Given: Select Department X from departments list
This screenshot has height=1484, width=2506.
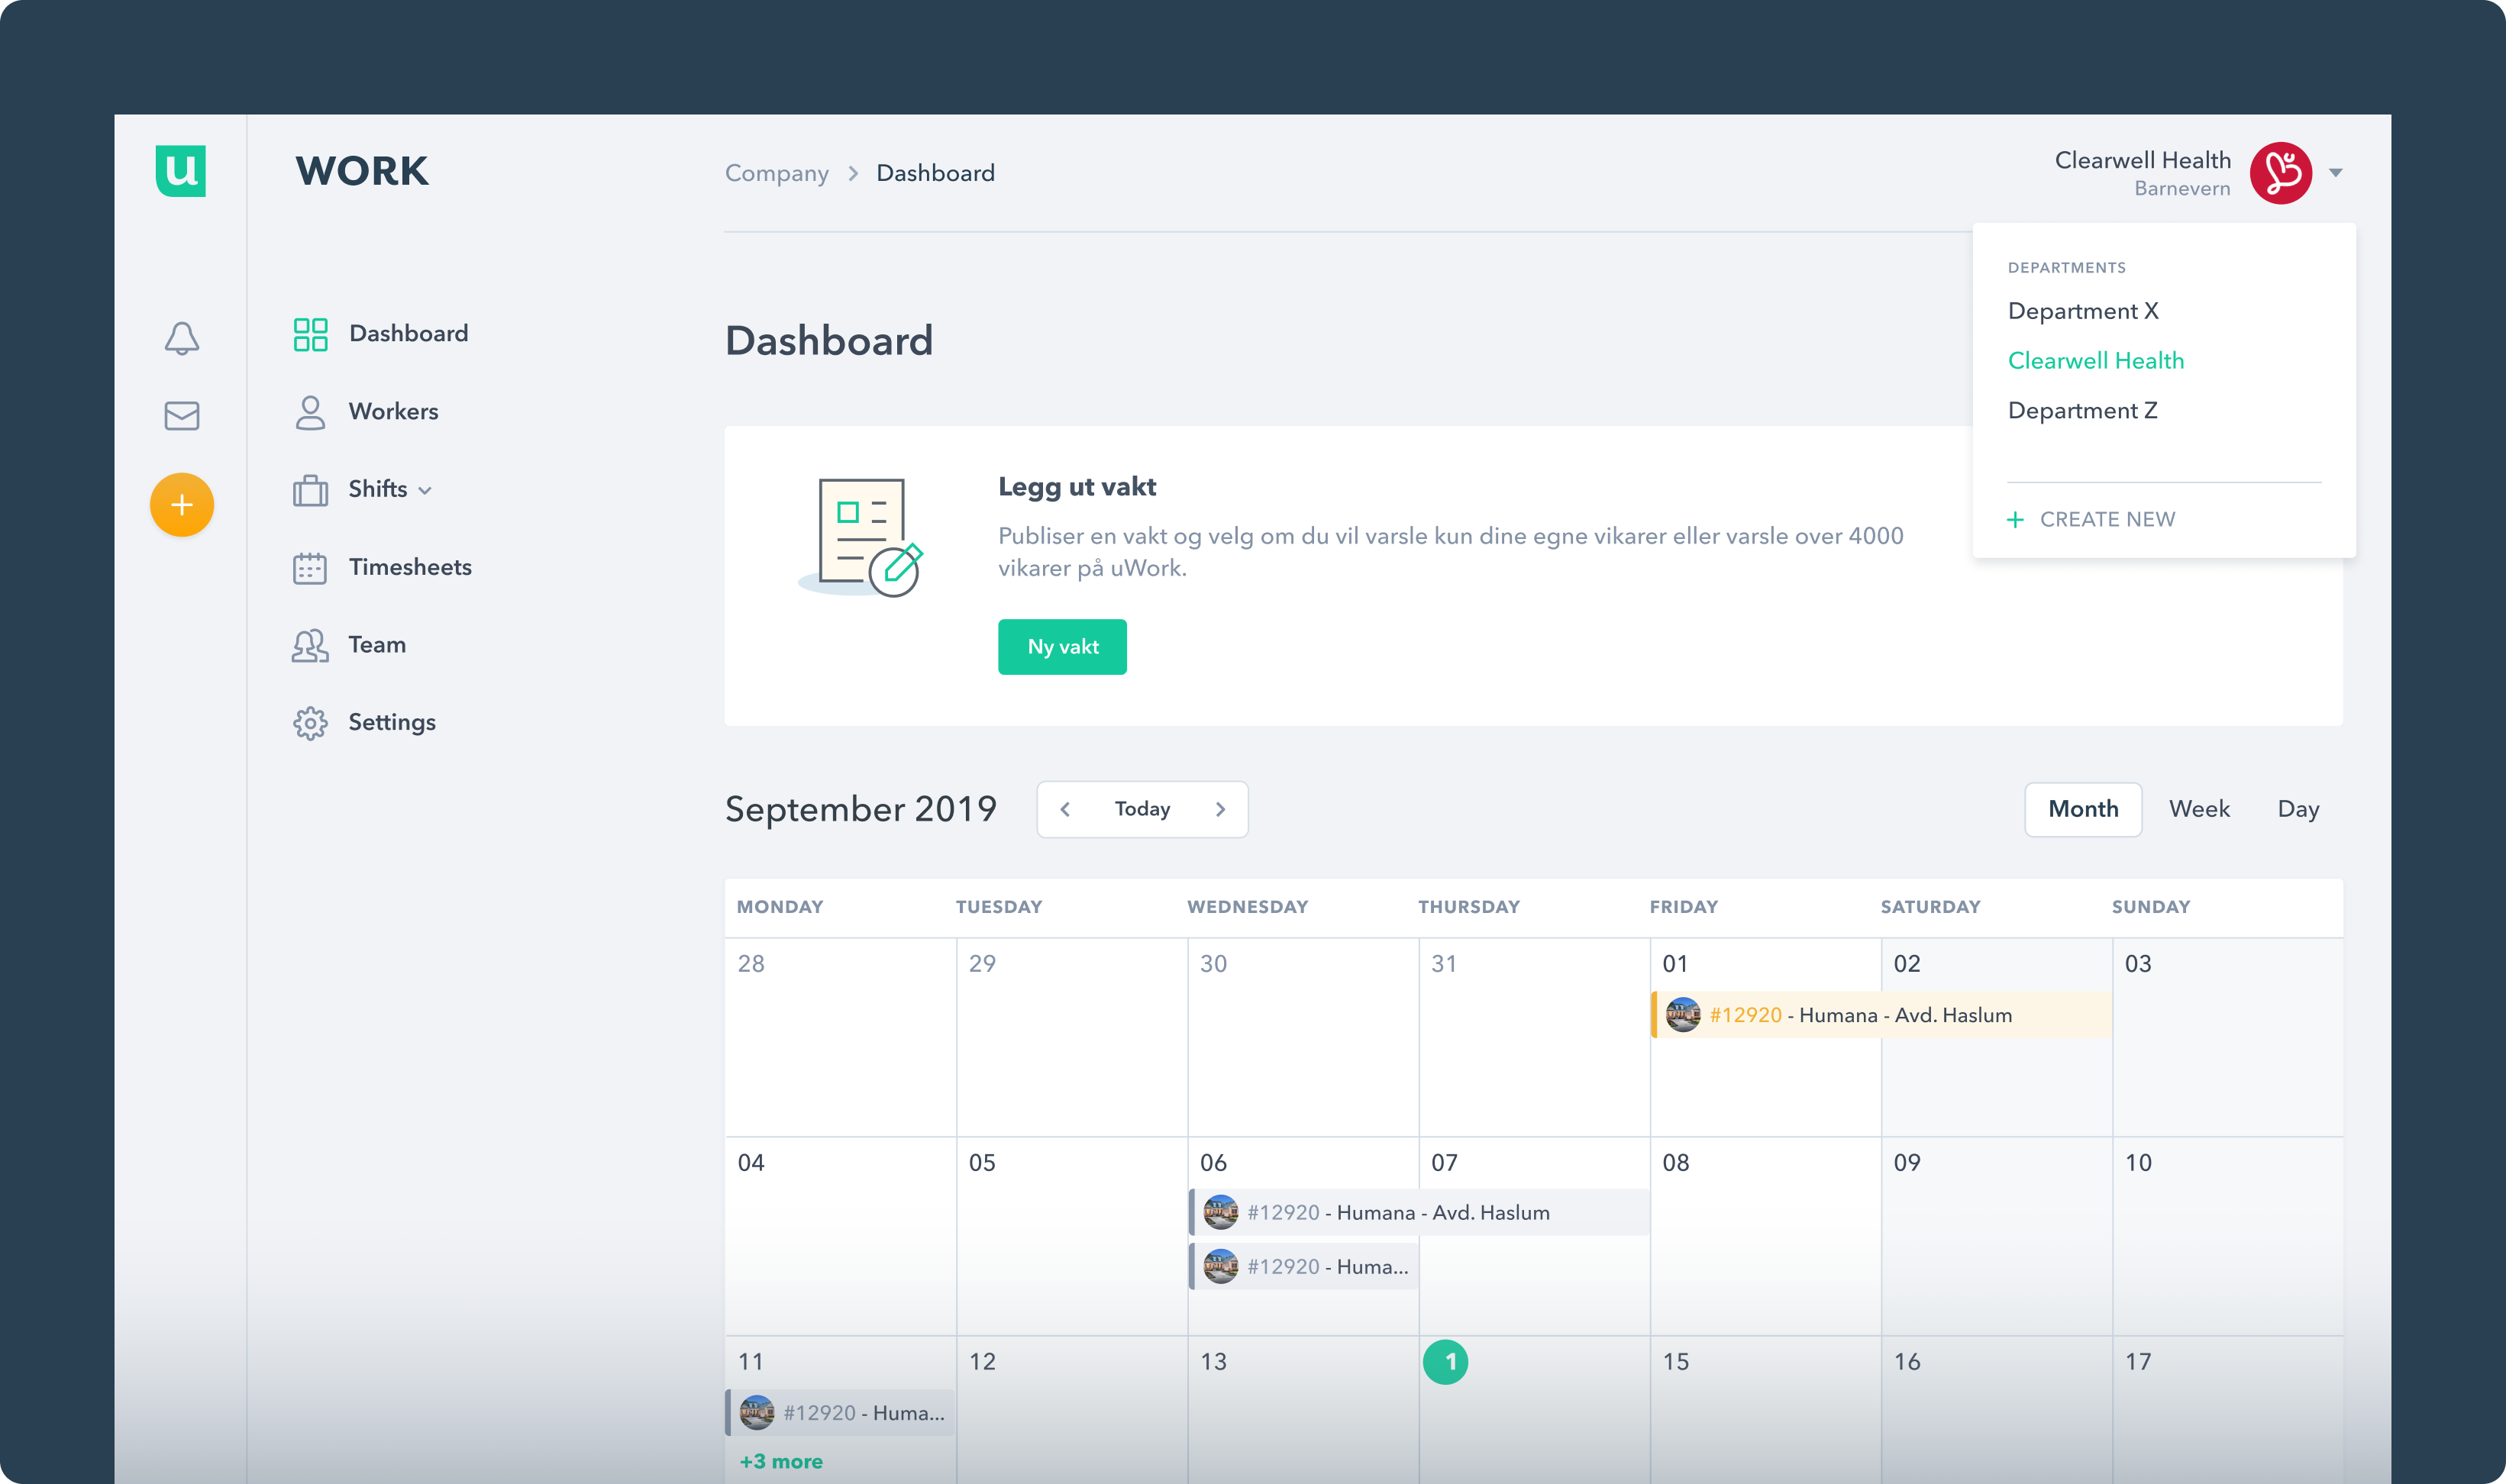Looking at the screenshot, I should 2083,310.
